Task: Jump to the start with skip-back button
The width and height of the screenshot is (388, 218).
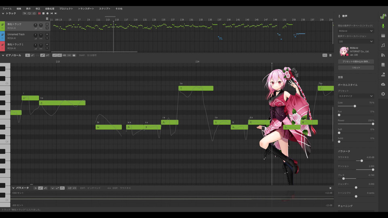Action: click(51, 13)
